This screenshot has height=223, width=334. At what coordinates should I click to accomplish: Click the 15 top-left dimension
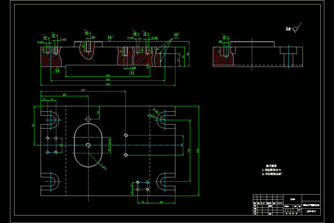tap(52, 100)
